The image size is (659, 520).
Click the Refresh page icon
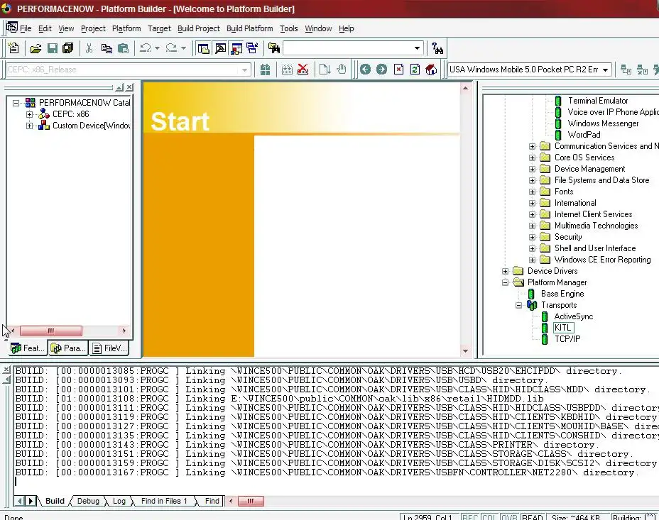point(415,70)
